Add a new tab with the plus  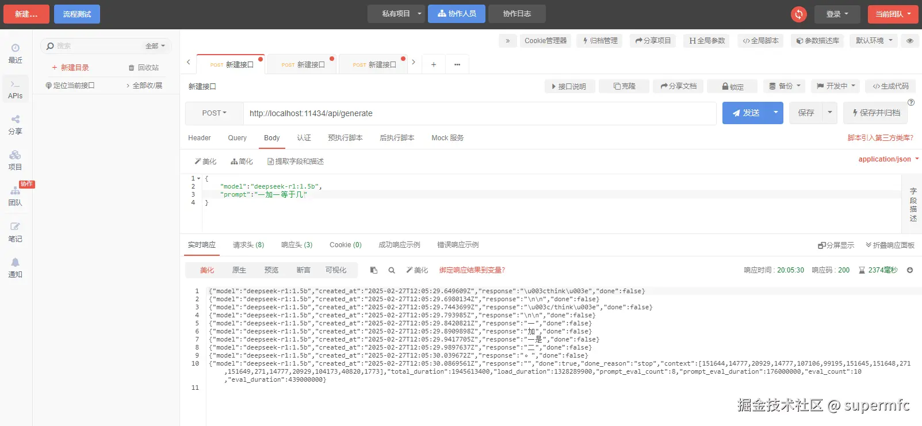(x=434, y=64)
